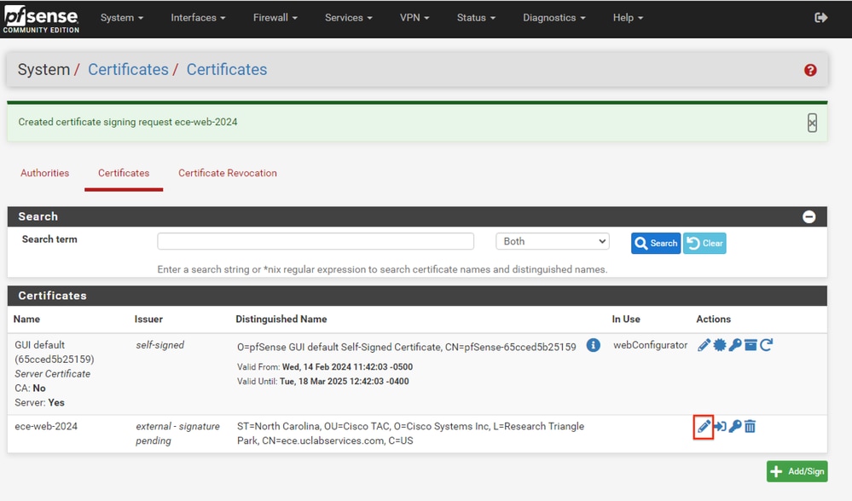Switch to the Certificate Revocation tab

tap(227, 173)
